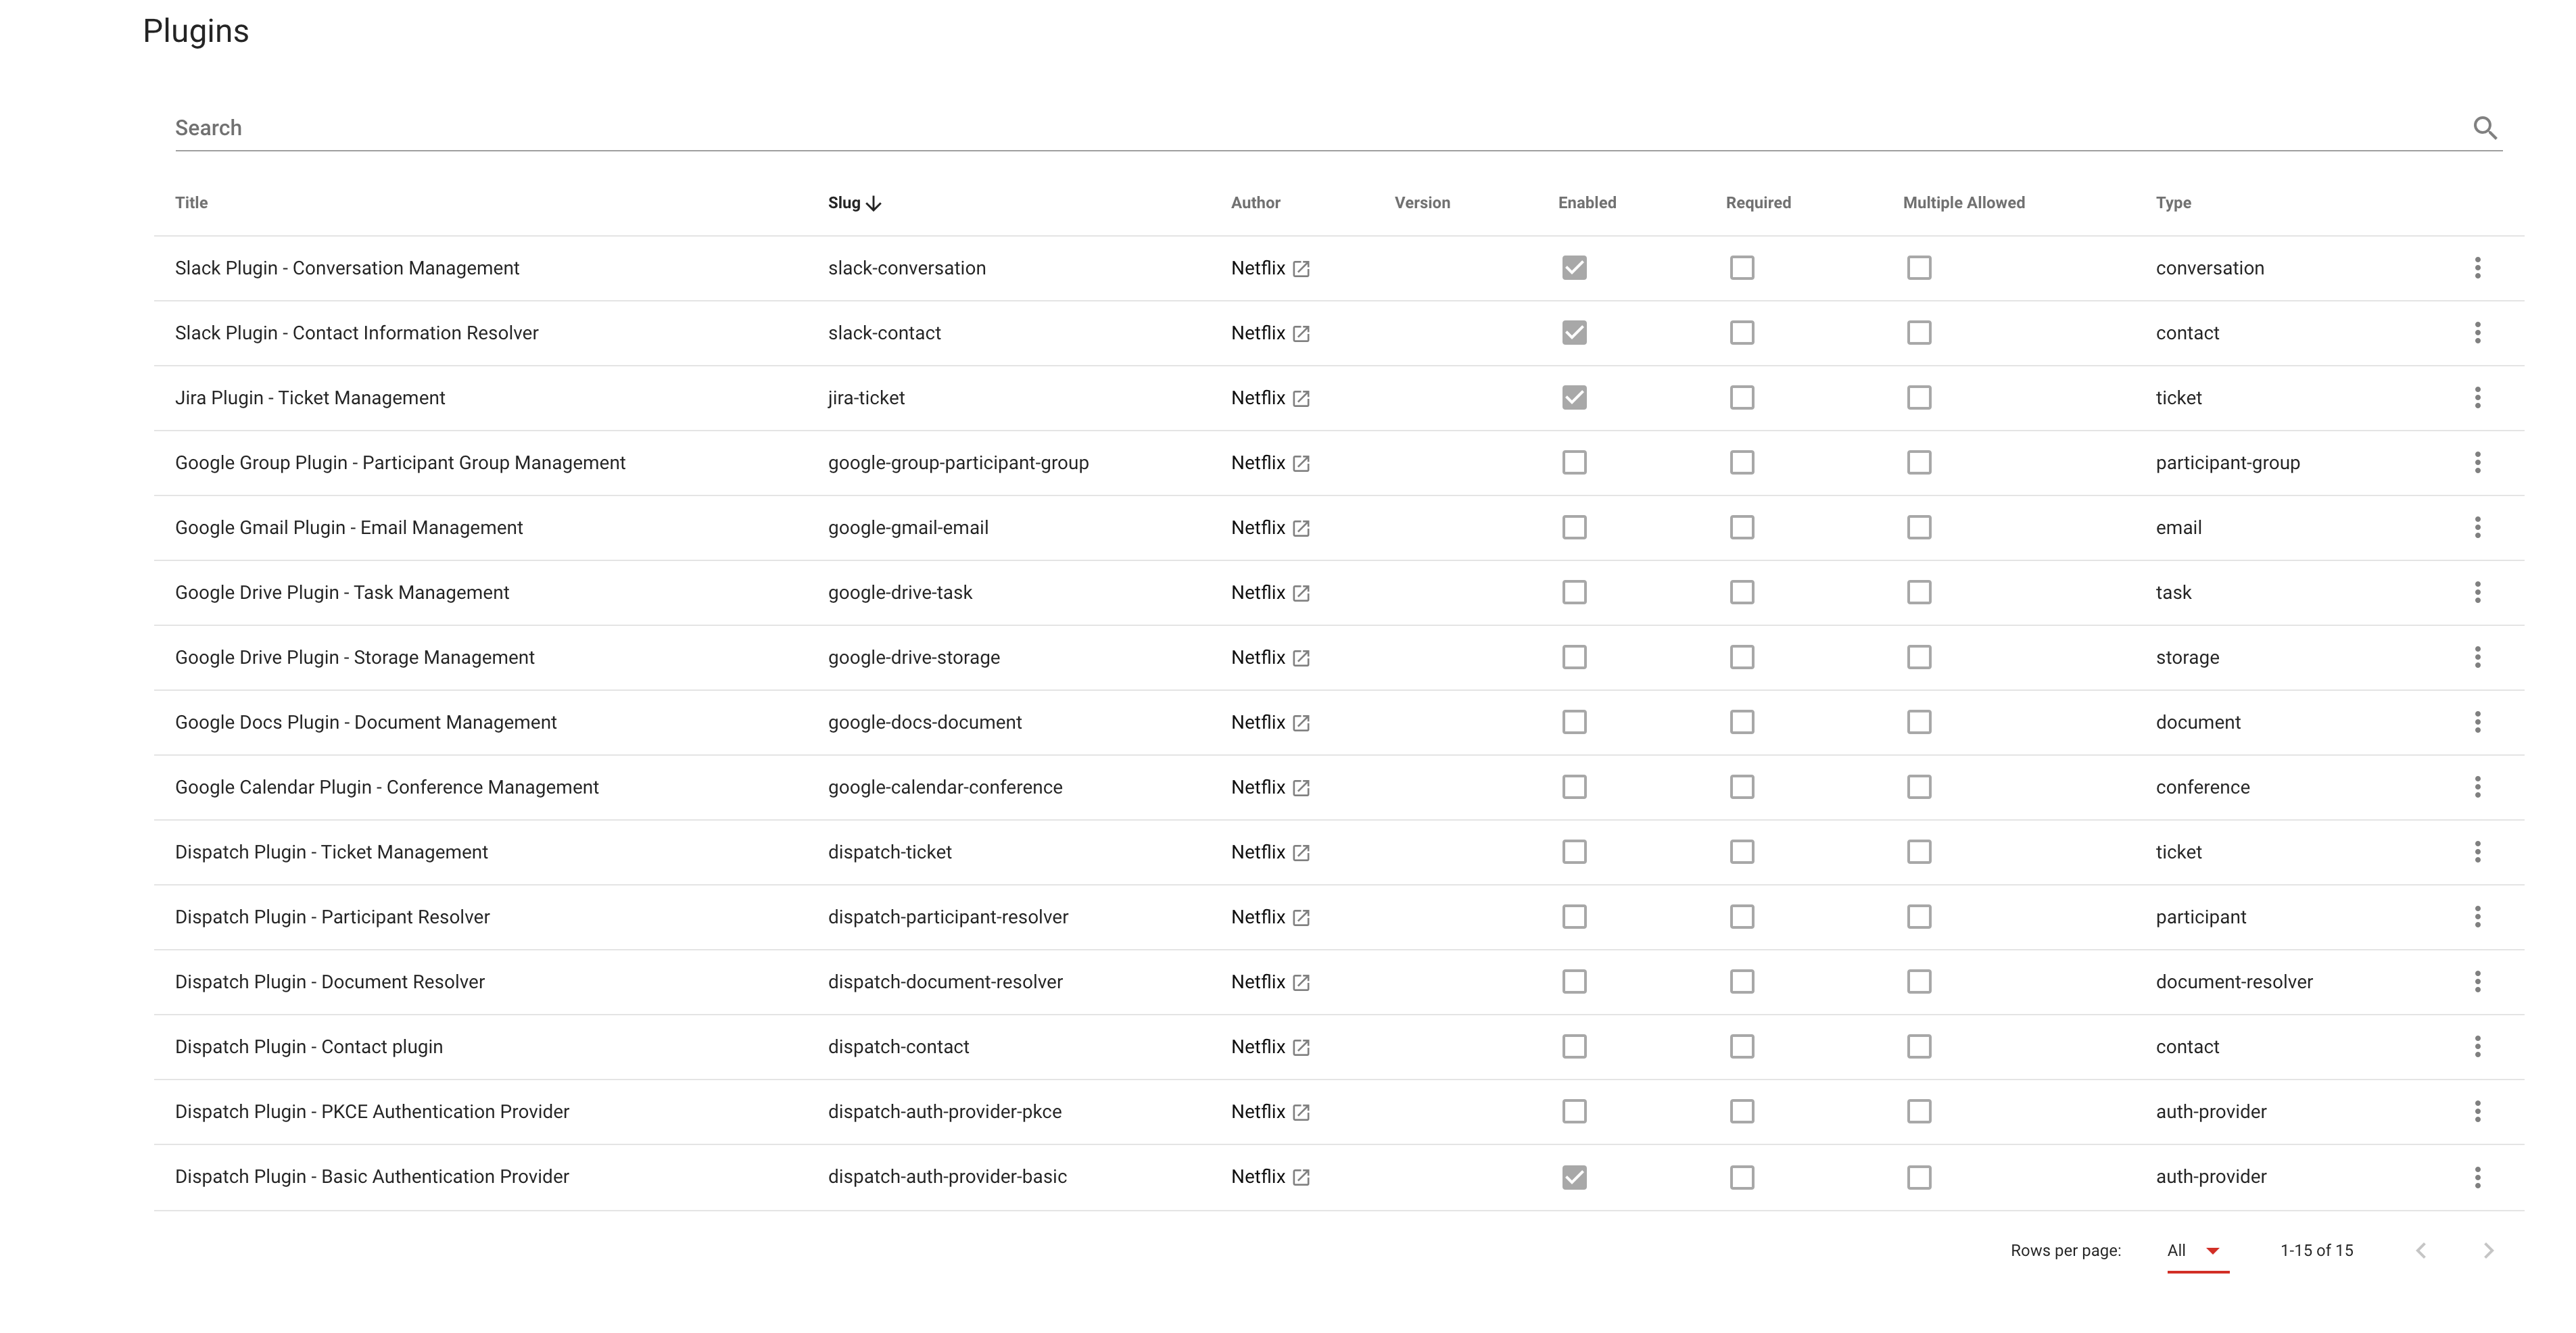
Task: Open the options menu for Google Drive Plugin - Task Management
Action: [2478, 592]
